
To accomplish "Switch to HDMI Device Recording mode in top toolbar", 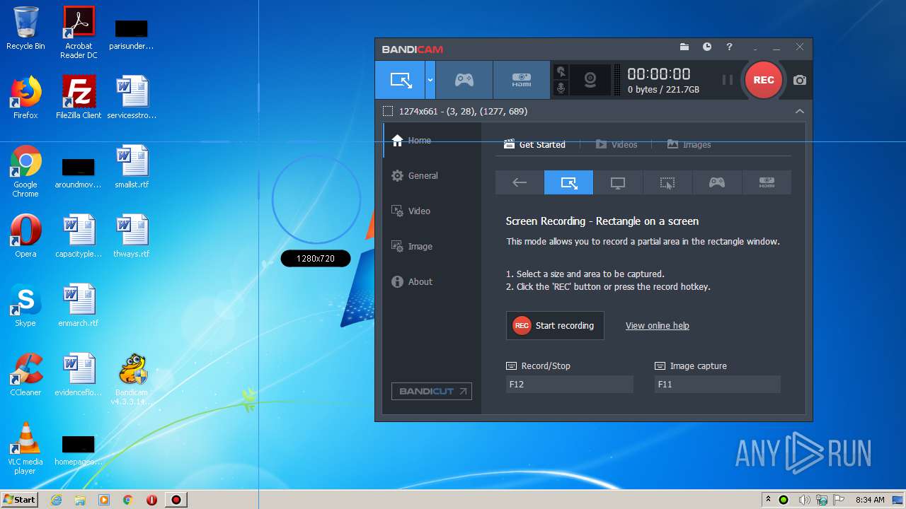I will coord(522,80).
